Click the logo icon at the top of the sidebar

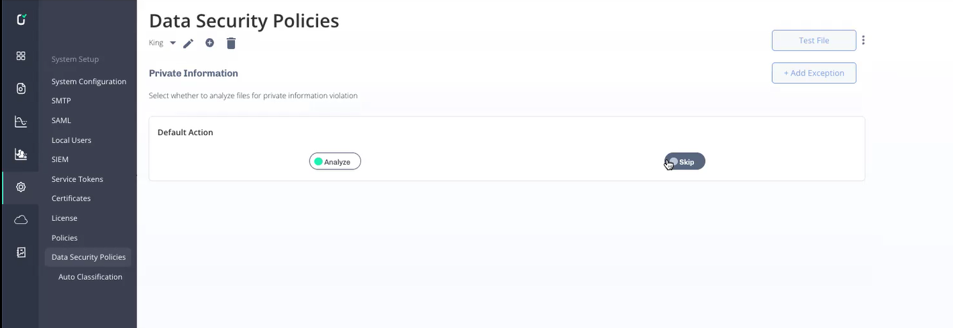[x=21, y=20]
